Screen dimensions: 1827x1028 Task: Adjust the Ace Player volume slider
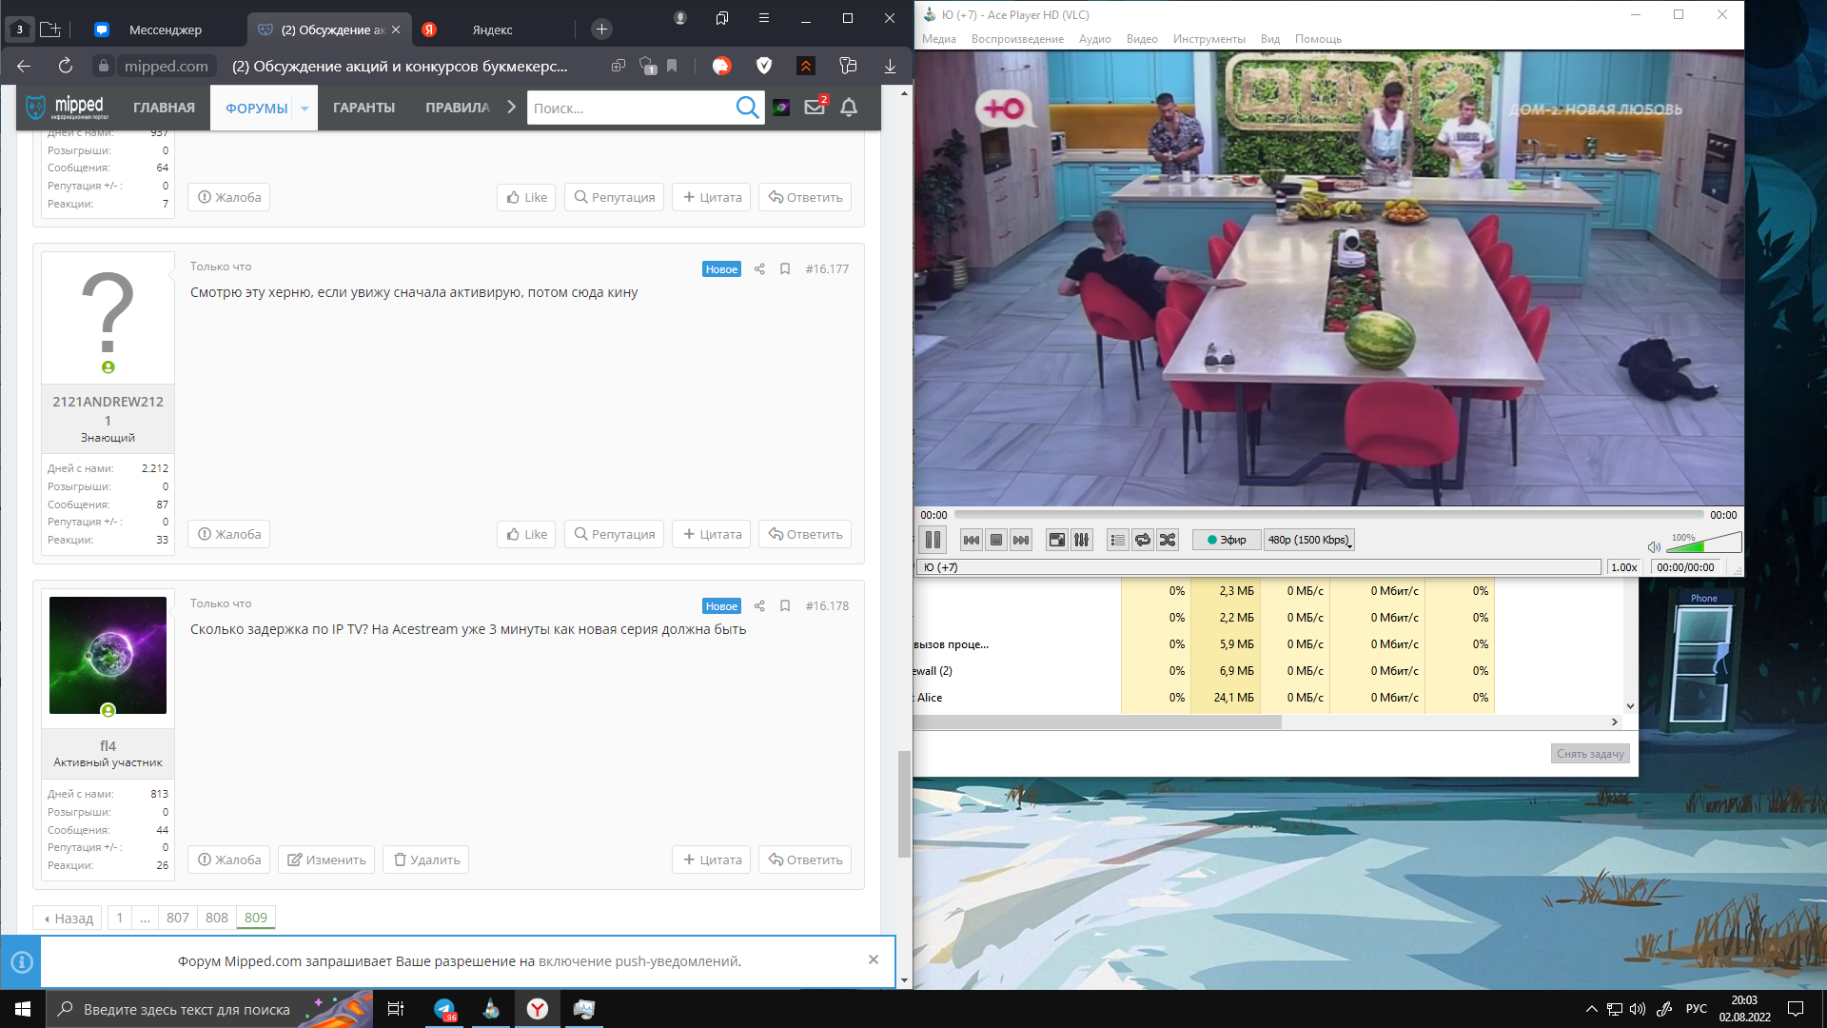pyautogui.click(x=1705, y=543)
